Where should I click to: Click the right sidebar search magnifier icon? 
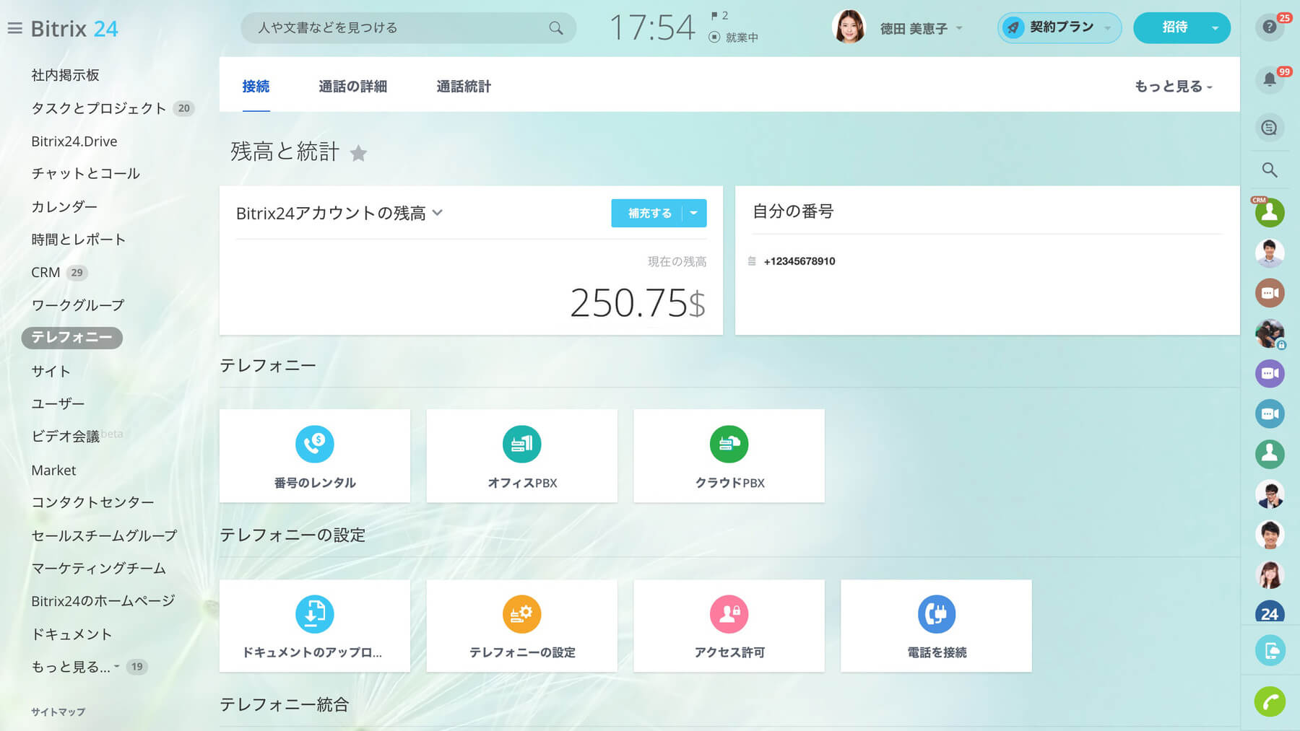(x=1269, y=170)
